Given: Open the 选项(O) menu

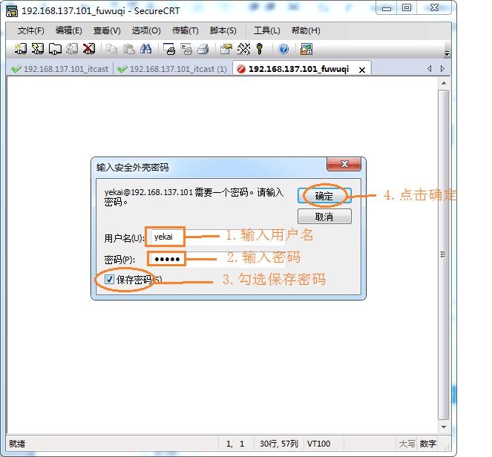Looking at the screenshot, I should (x=146, y=30).
